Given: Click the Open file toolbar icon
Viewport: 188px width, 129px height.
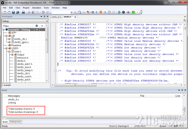Looking at the screenshot, I should coord(9,12).
